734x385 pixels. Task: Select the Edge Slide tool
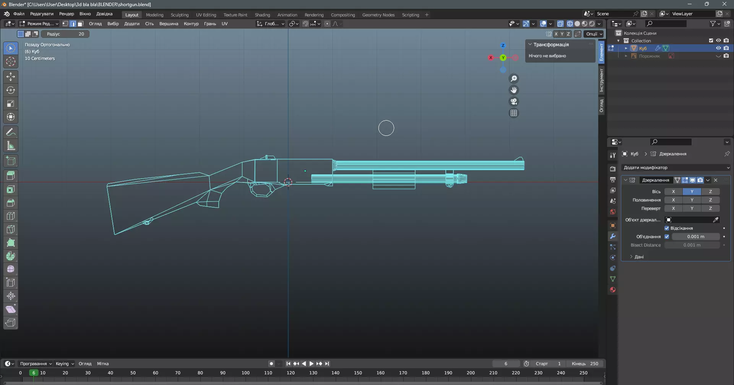[x=11, y=283]
